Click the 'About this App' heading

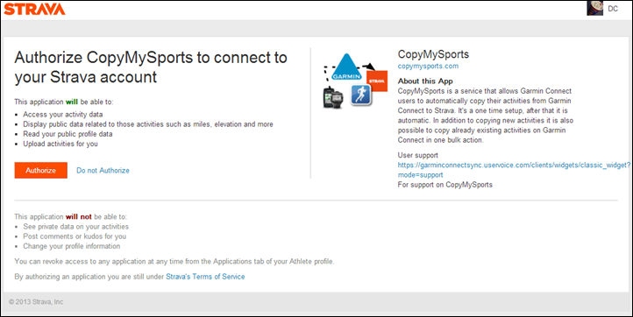point(425,81)
